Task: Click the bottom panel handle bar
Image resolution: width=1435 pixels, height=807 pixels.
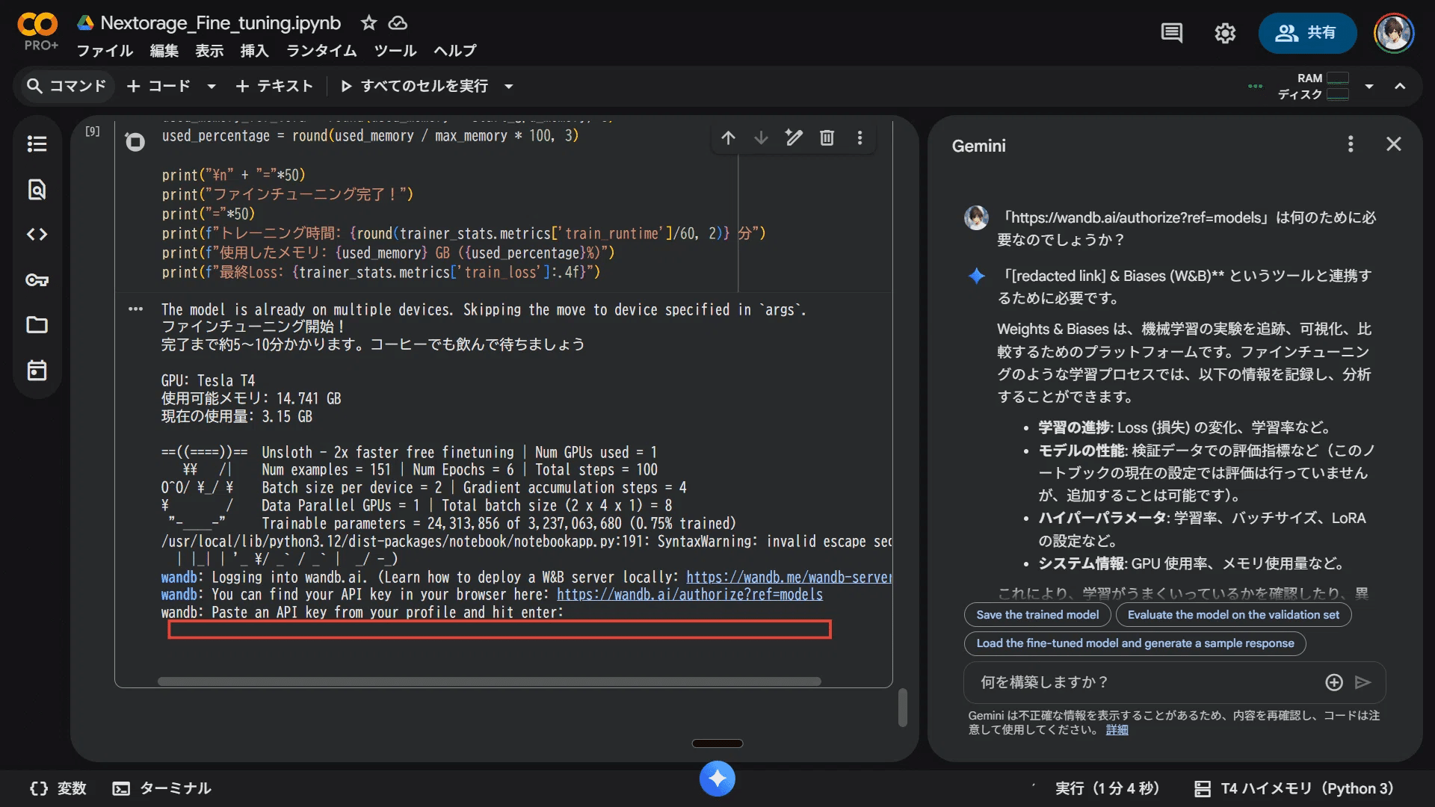Action: pyautogui.click(x=717, y=743)
